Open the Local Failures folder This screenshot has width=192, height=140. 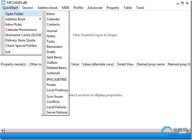point(55,107)
